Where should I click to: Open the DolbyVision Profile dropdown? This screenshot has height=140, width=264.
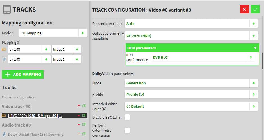click(191, 94)
